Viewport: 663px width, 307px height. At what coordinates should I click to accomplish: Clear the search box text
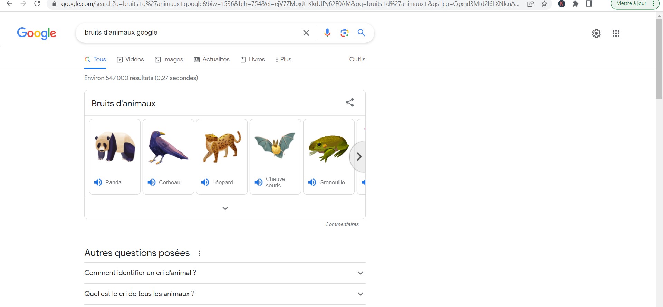coord(306,33)
